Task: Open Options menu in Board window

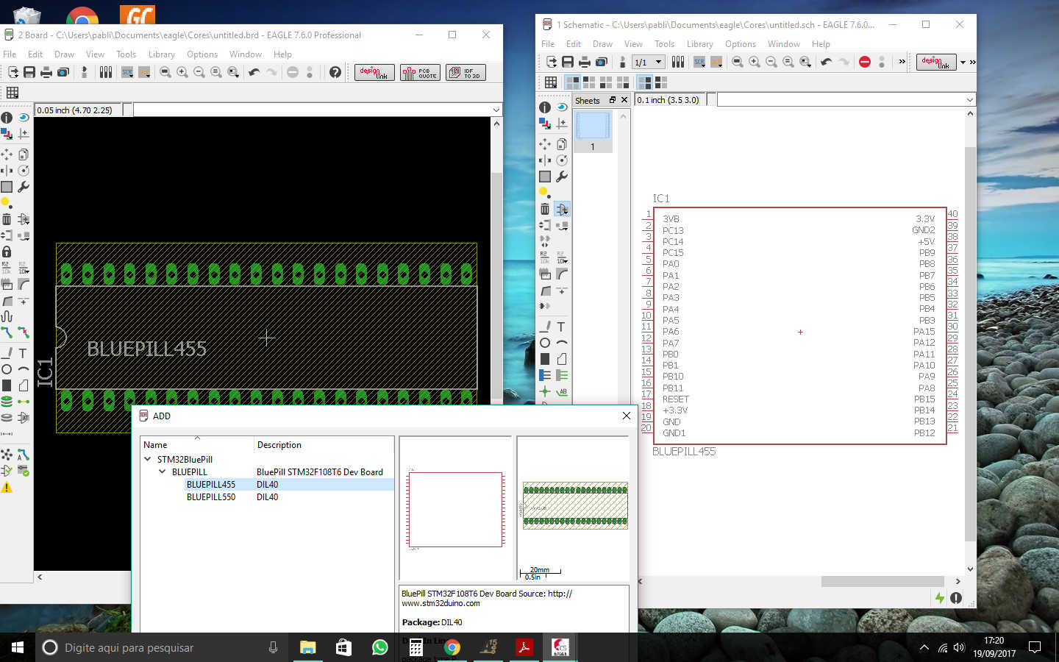Action: coord(202,54)
